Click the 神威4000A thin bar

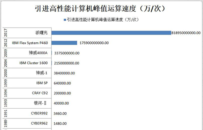(52, 53)
